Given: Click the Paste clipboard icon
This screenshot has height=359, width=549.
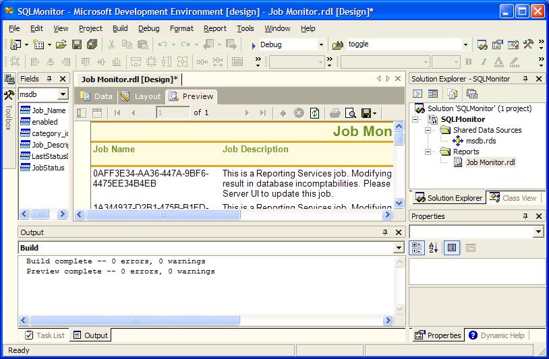Looking at the screenshot, I should [x=142, y=44].
